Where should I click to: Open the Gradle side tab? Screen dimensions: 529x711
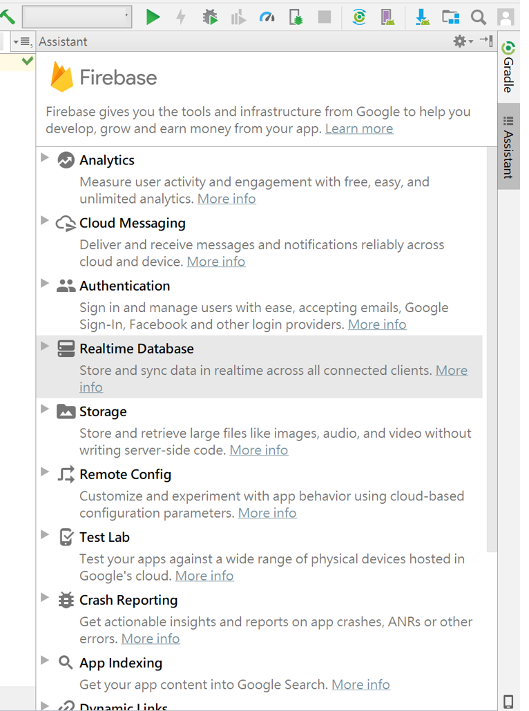point(508,67)
